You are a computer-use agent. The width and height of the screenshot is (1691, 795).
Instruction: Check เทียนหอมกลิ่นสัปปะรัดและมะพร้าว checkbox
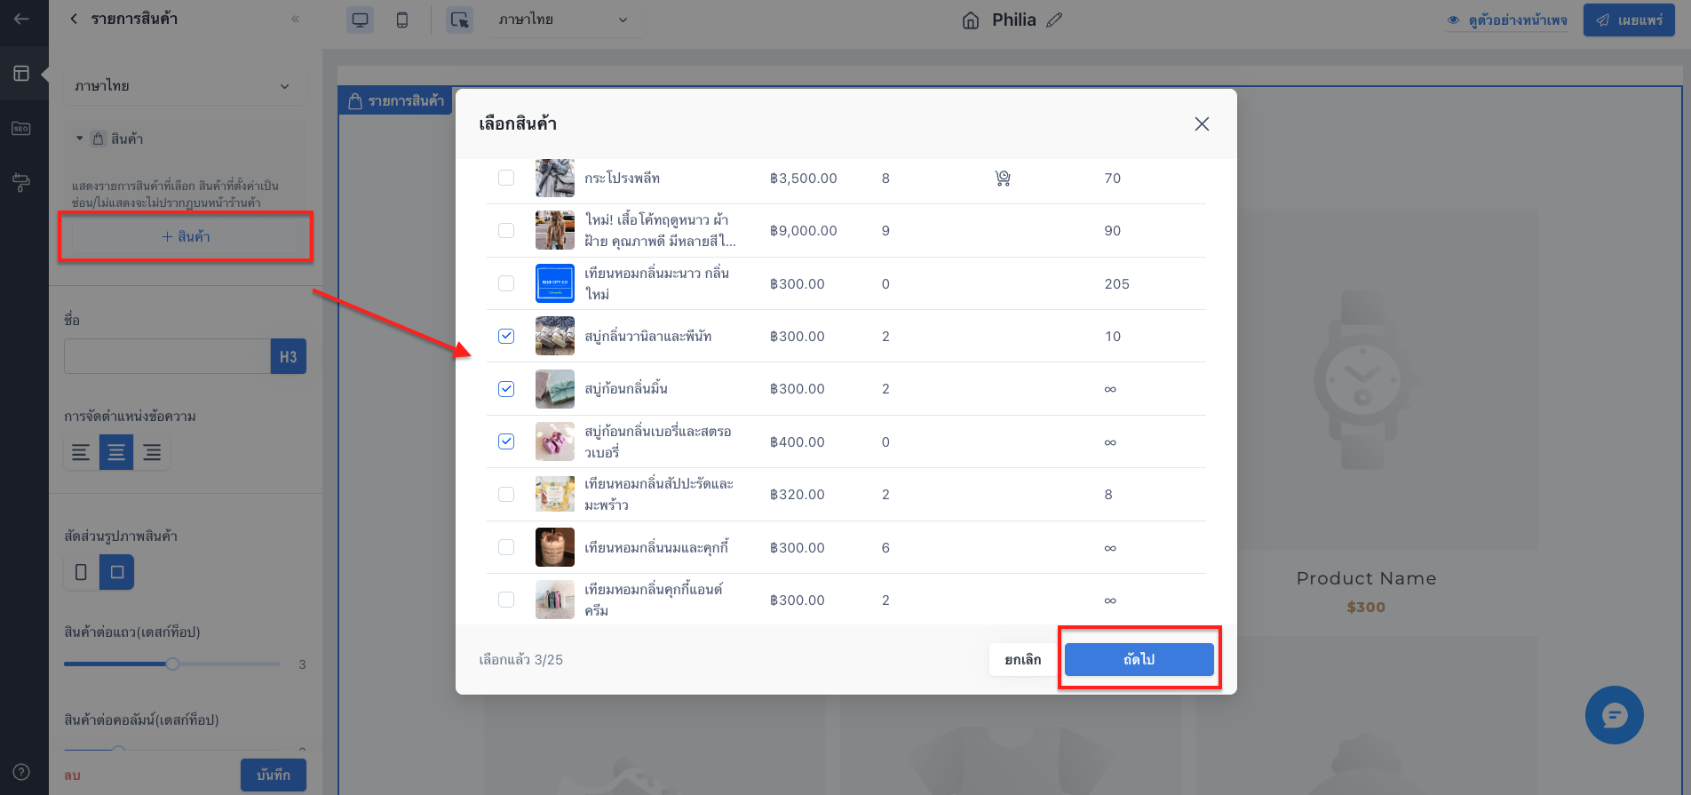[x=506, y=494]
